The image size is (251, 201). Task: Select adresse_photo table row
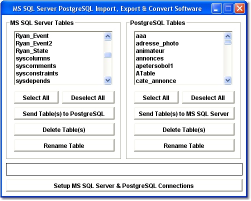pyautogui.click(x=179, y=43)
